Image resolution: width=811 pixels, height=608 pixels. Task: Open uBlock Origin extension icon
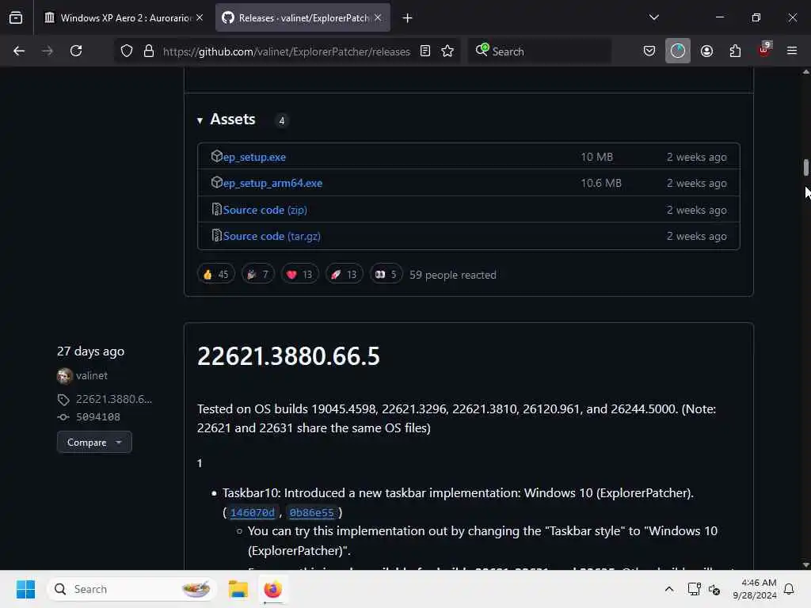[x=764, y=50]
